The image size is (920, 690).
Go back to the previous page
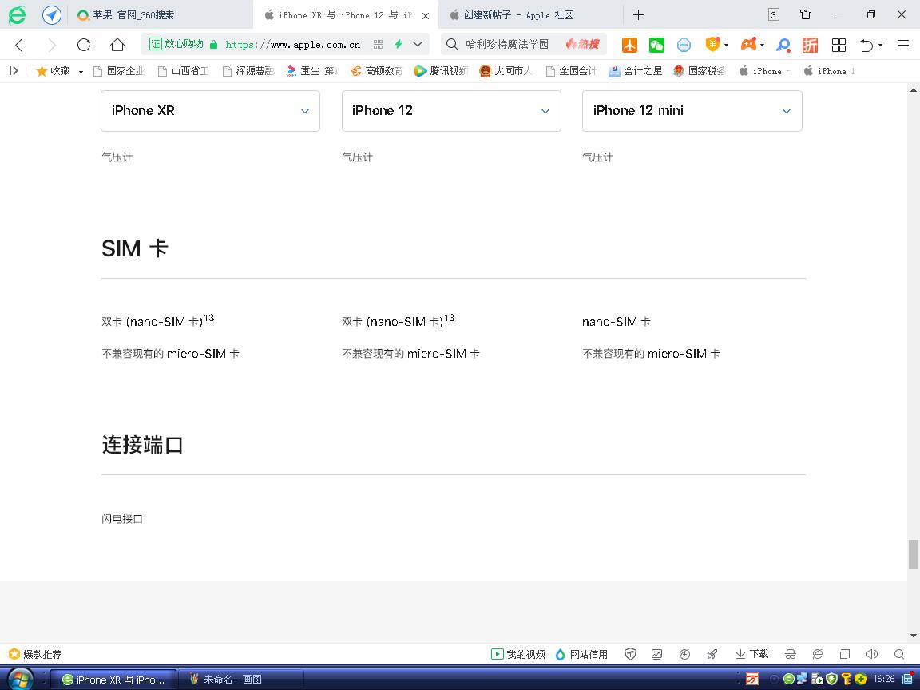pyautogui.click(x=20, y=45)
